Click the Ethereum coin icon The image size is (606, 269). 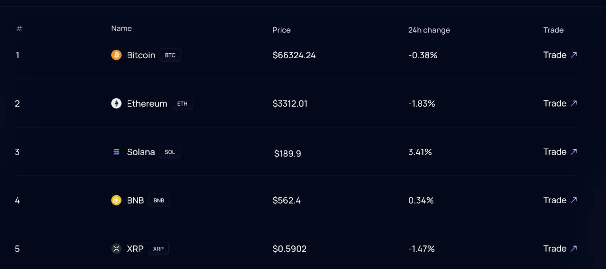coord(116,104)
